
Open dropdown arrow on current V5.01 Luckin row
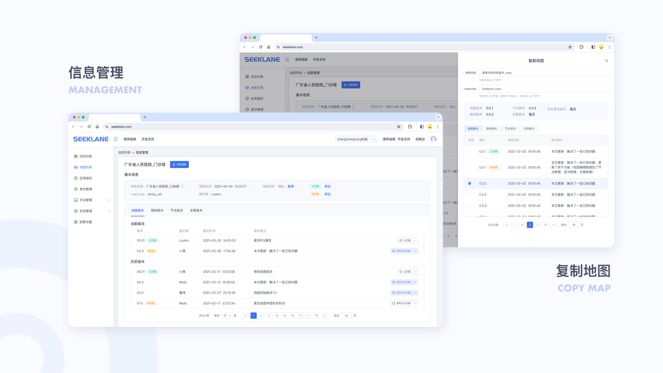coord(415,240)
